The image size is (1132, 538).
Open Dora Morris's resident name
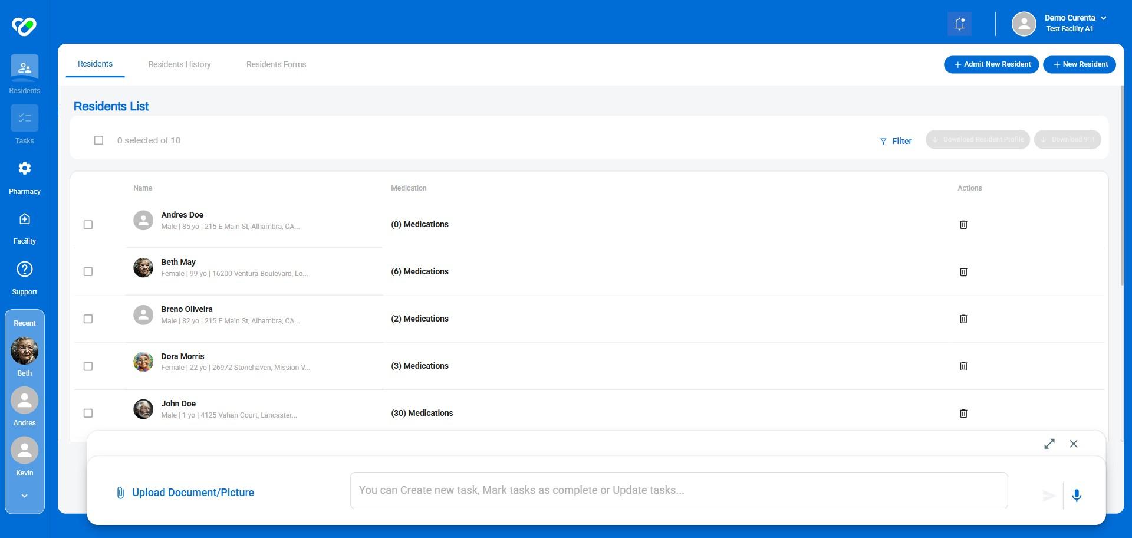click(183, 356)
